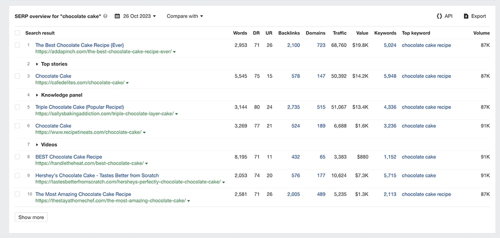
Task: Open the BEST Chocolate Cake Recipe title link
Action: (x=68, y=156)
